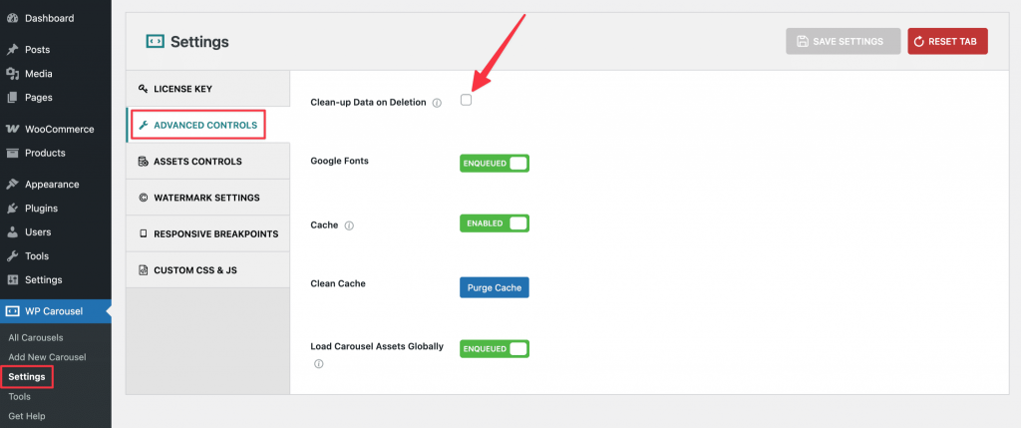Click the info icon under Load Carousel Assets Globally
This screenshot has height=428, width=1021.
318,363
